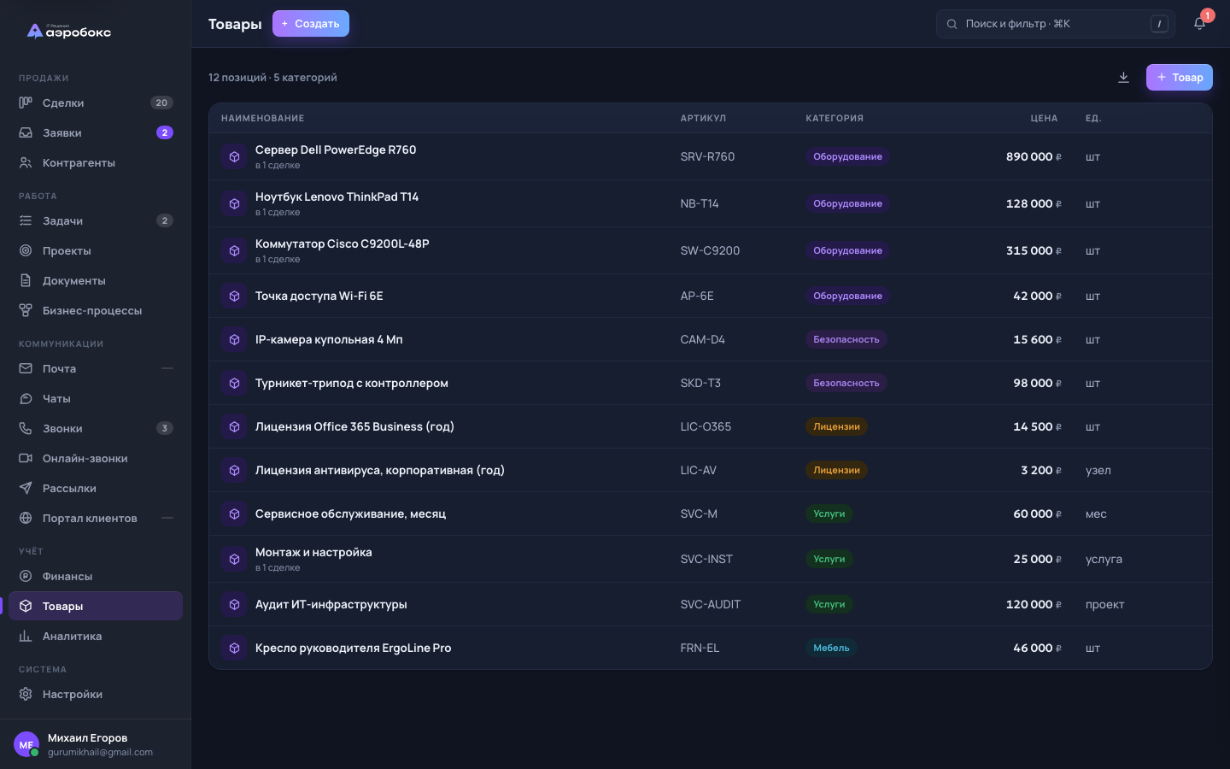Click the Мебель category tag

831,648
